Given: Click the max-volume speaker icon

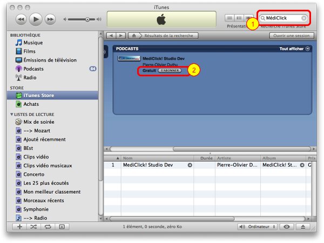Looking at the screenshot, I should [x=99, y=19].
